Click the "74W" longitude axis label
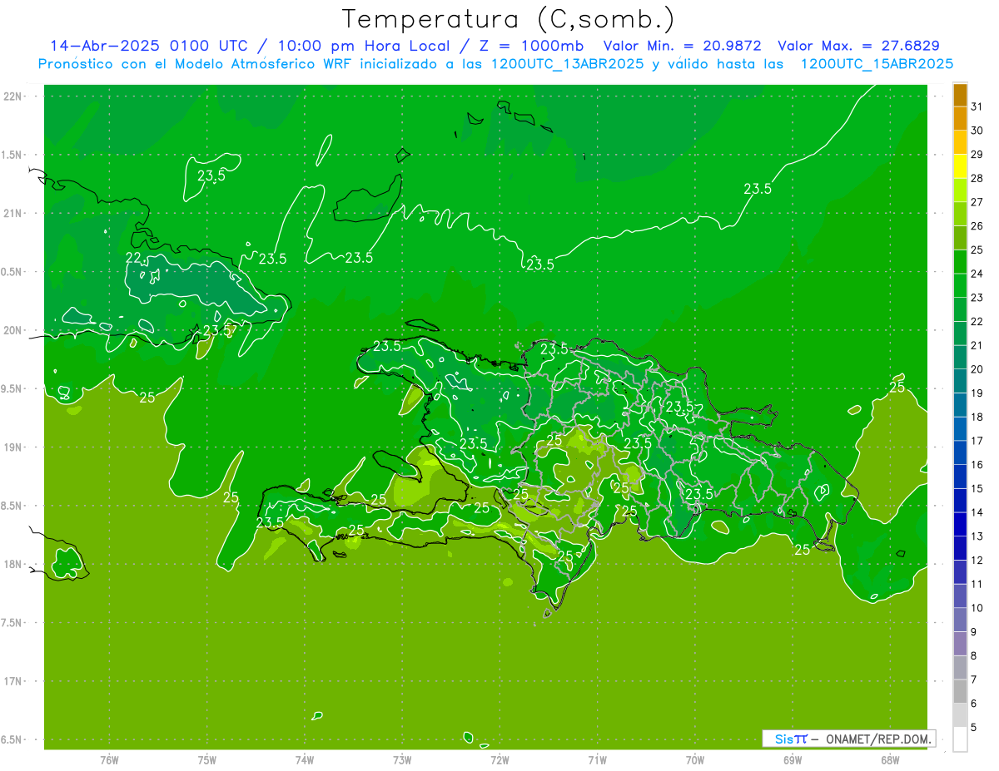The width and height of the screenshot is (999, 771). tap(305, 759)
